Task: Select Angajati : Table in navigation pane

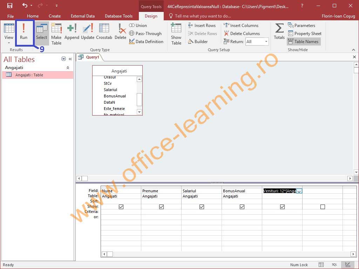Action: [38, 75]
